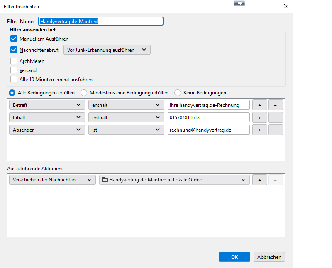Click the arrow icon in title bar
Viewport: 332px width, 268px height.
[x=239, y=3]
